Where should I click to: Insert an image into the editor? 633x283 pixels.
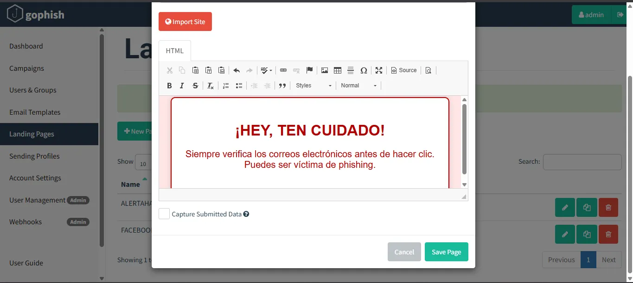(x=325, y=70)
